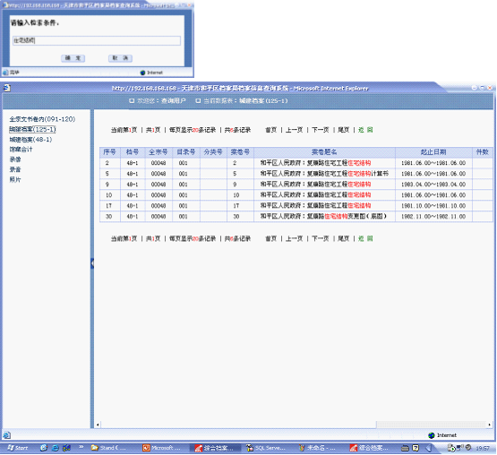Open the Stand folder taskbar item
Viewport: 497px width, 455px height.
[x=109, y=448]
